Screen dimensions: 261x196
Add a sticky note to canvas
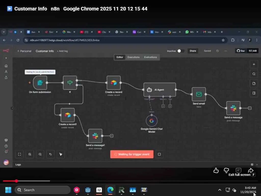point(254,83)
